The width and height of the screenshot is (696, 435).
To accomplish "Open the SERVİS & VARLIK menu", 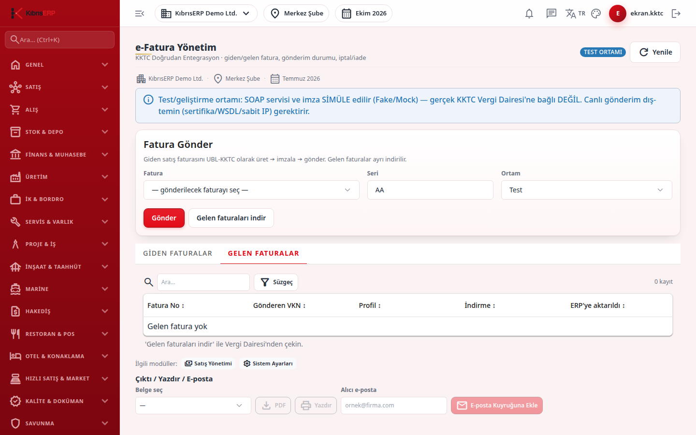I will [x=60, y=222].
